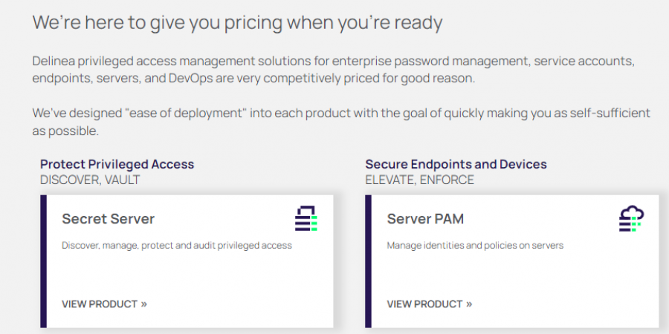Screen dimensions: 669x334
Task: Click the DISCOVER, VAULT subtitle
Action: click(x=90, y=180)
